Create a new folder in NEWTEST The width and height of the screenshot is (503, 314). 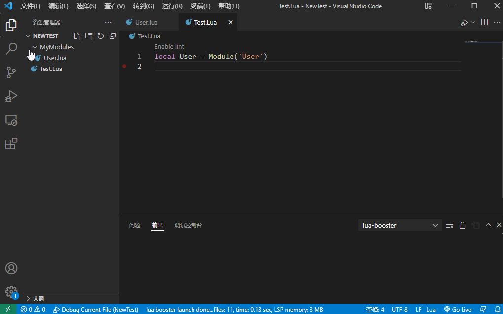[x=89, y=36]
